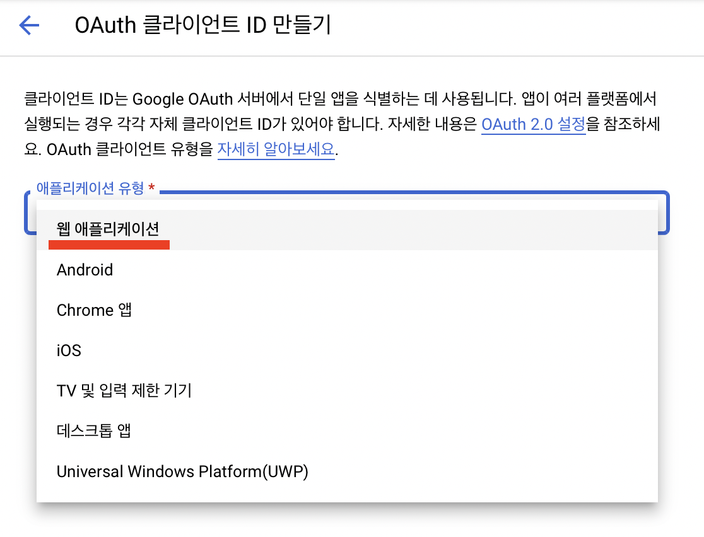Pick iOS as the application type
This screenshot has width=704, height=537.
click(347, 350)
